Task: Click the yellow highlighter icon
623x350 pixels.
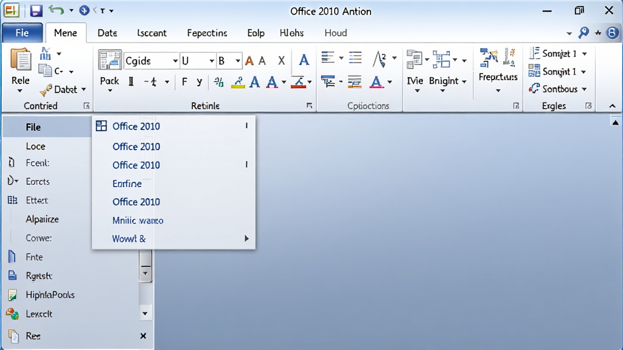Action: [x=238, y=82]
